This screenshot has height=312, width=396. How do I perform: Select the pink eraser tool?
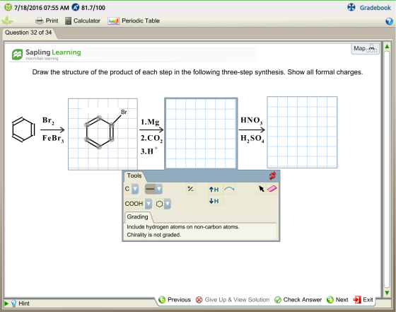tap(272, 189)
